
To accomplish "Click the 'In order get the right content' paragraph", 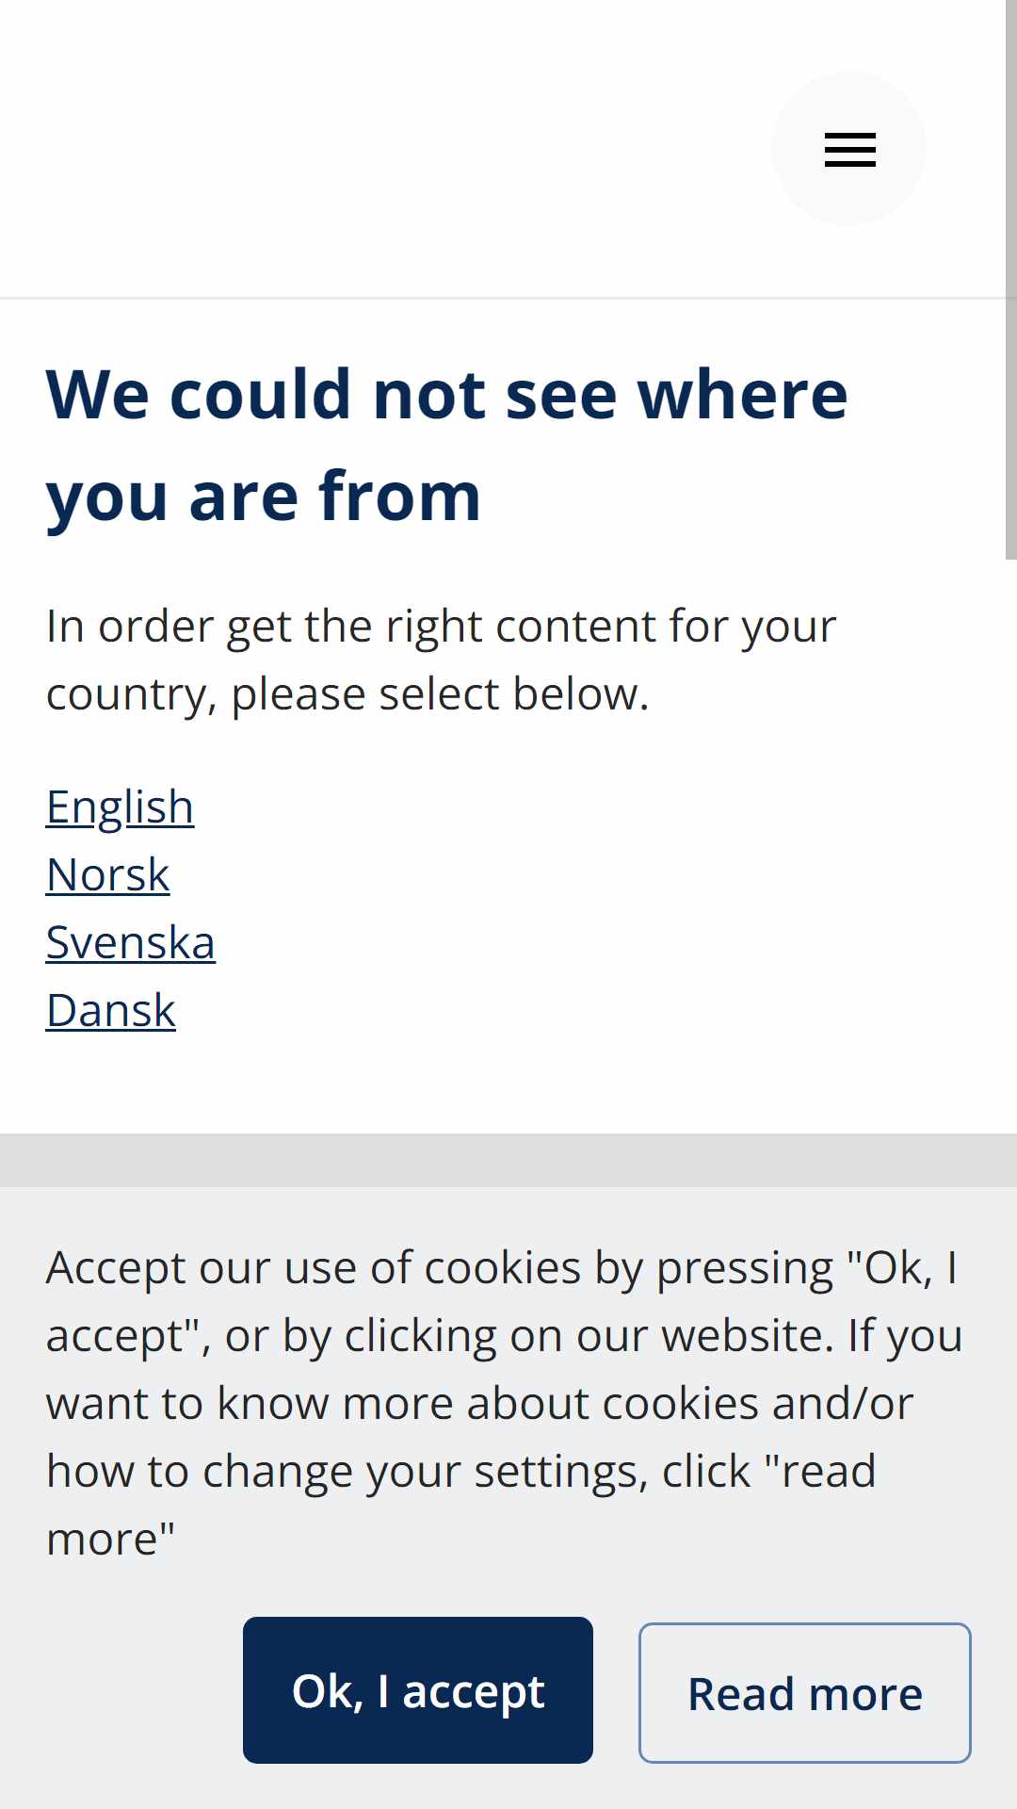I will pyautogui.click(x=441, y=660).
